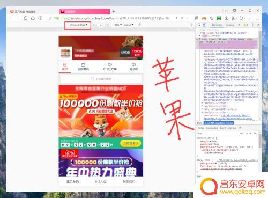The width and height of the screenshot is (268, 198).
Task: Click the undo closed tab icon
Action: [x=241, y=18]
